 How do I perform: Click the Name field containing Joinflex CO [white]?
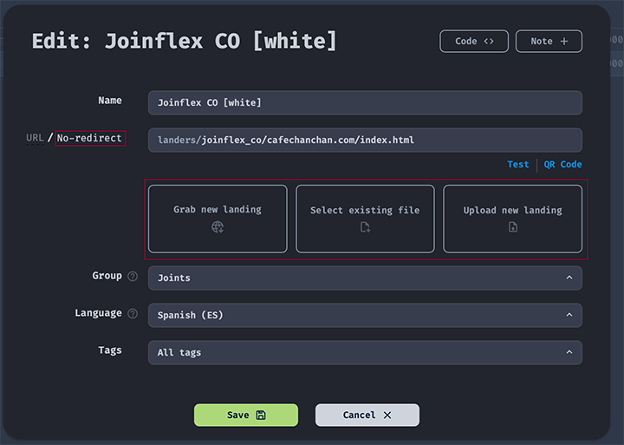click(x=365, y=102)
